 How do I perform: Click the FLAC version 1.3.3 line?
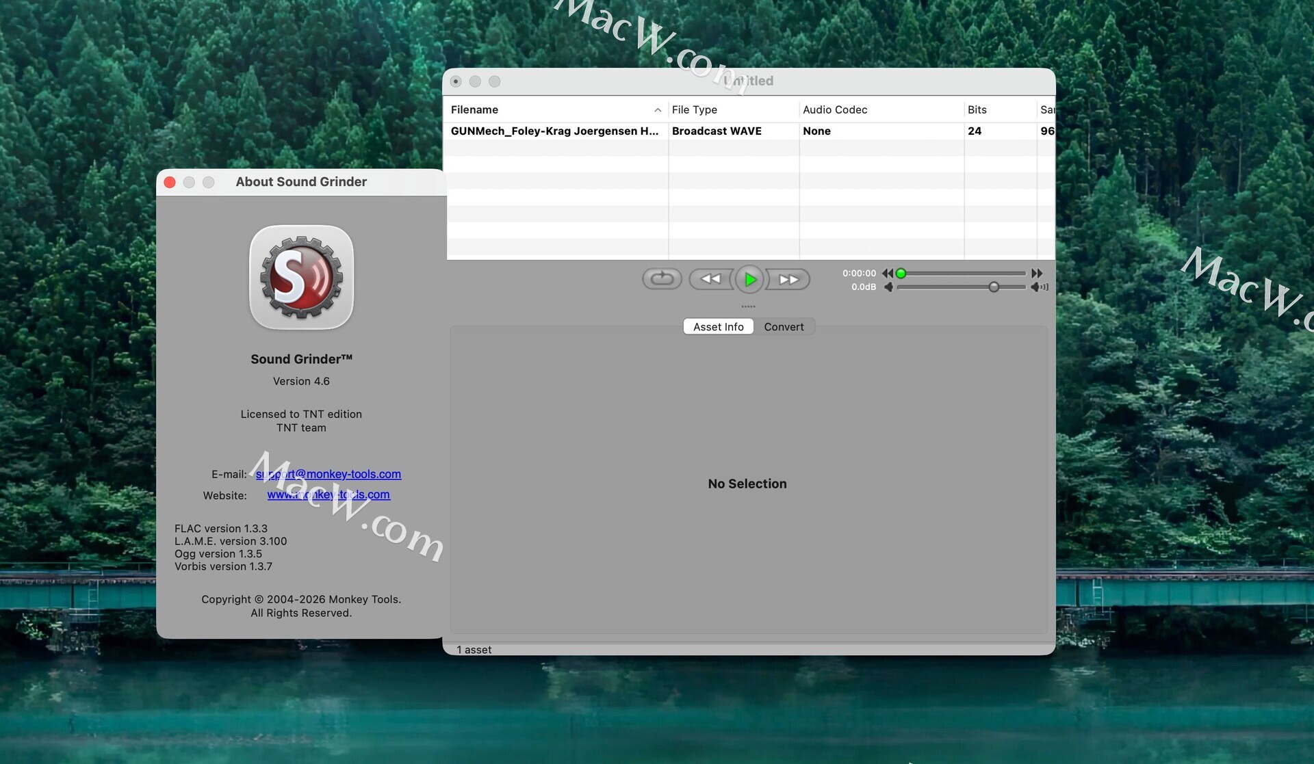221,529
